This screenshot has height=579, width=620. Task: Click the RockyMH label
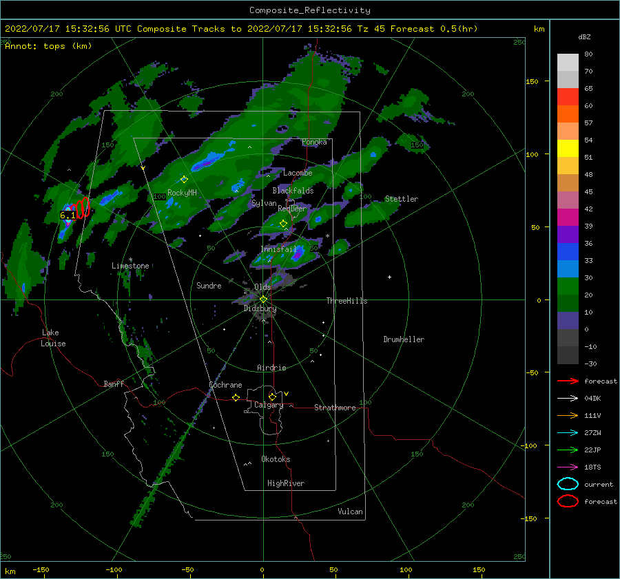click(x=182, y=193)
